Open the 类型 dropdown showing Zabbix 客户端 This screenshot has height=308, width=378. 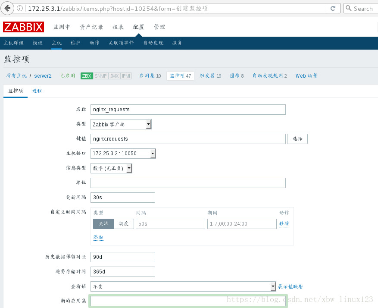[121, 124]
